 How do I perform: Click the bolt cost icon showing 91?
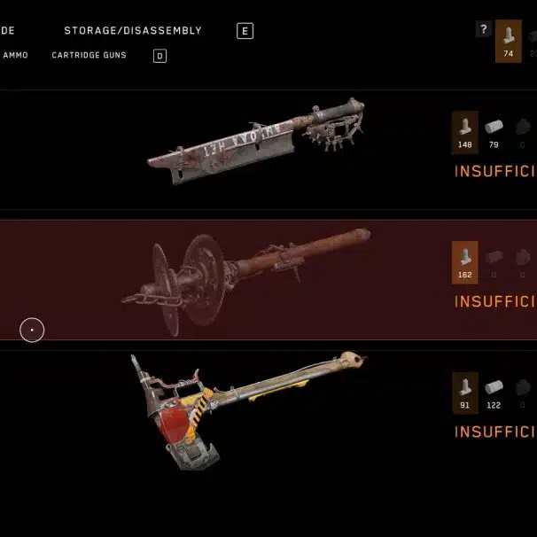pos(464,393)
